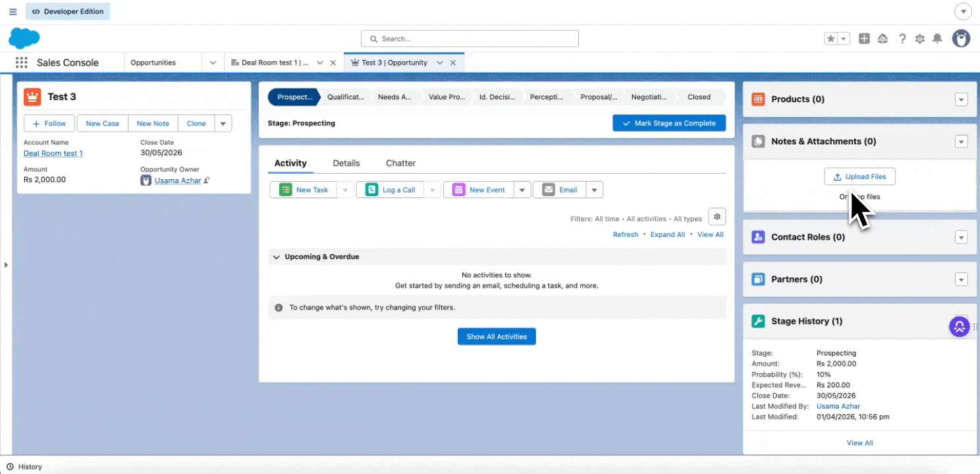
Task: Open the Setup gear menu
Action: (920, 39)
